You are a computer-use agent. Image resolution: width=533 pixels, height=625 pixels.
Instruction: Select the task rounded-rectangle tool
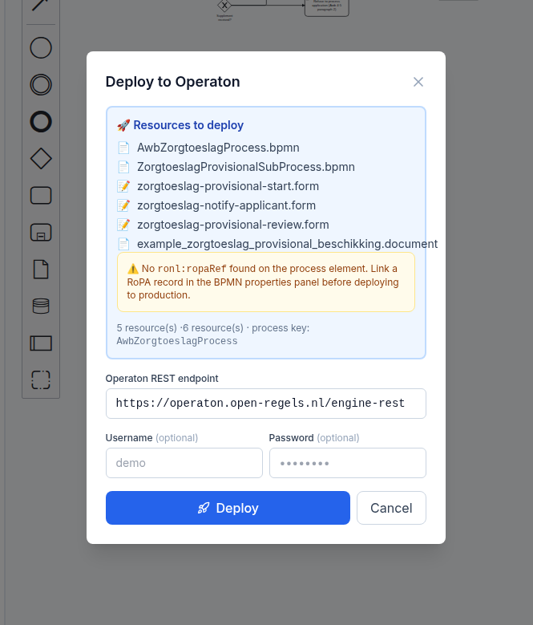tap(41, 195)
